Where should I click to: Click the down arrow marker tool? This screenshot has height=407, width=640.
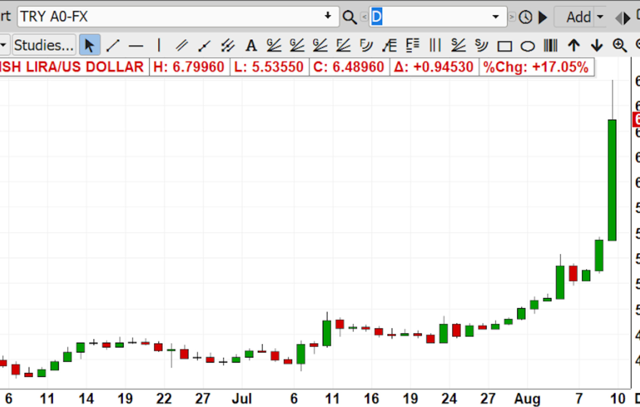click(597, 45)
